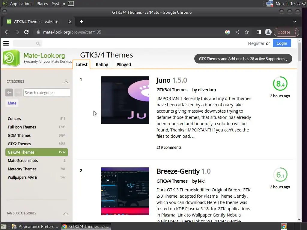Switch to Appearance Preferences in taskbar
The image size is (307, 230).
coord(35,226)
